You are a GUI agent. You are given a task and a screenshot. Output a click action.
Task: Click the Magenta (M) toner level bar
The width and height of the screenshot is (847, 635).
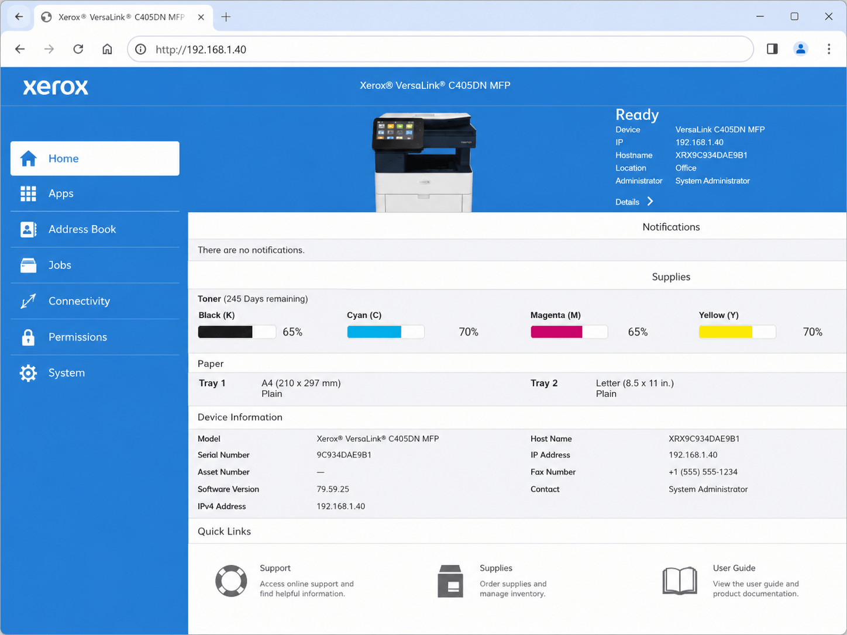tap(569, 332)
